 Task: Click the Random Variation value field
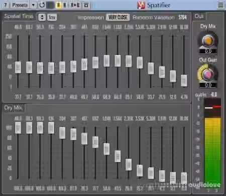pyautogui.click(x=182, y=17)
